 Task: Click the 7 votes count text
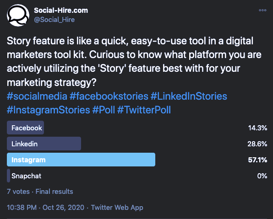click(x=18, y=192)
